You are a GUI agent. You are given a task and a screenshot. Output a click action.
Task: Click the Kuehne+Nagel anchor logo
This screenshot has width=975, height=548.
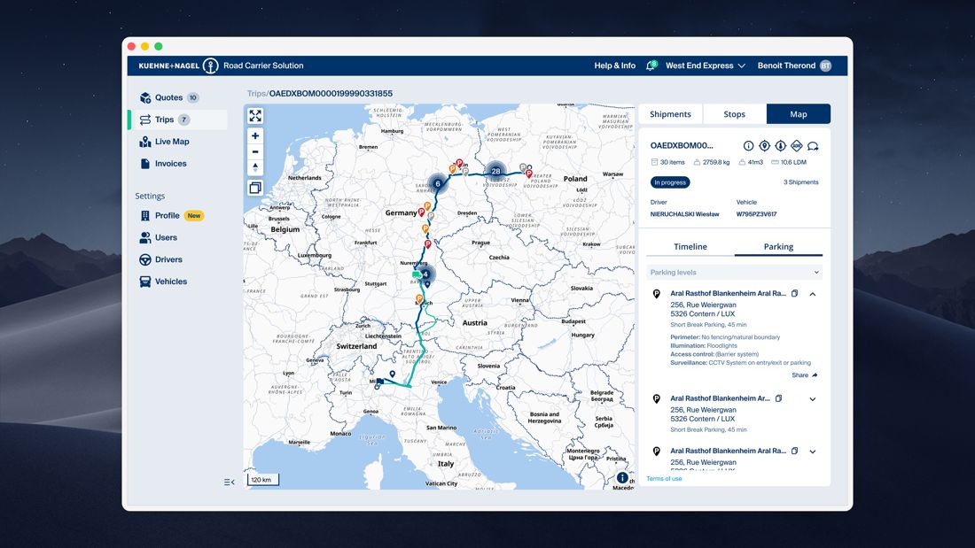click(x=211, y=66)
